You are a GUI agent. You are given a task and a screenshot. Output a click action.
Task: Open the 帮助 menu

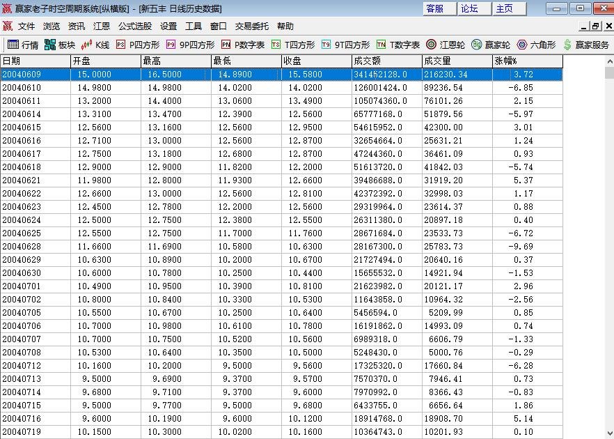point(285,26)
